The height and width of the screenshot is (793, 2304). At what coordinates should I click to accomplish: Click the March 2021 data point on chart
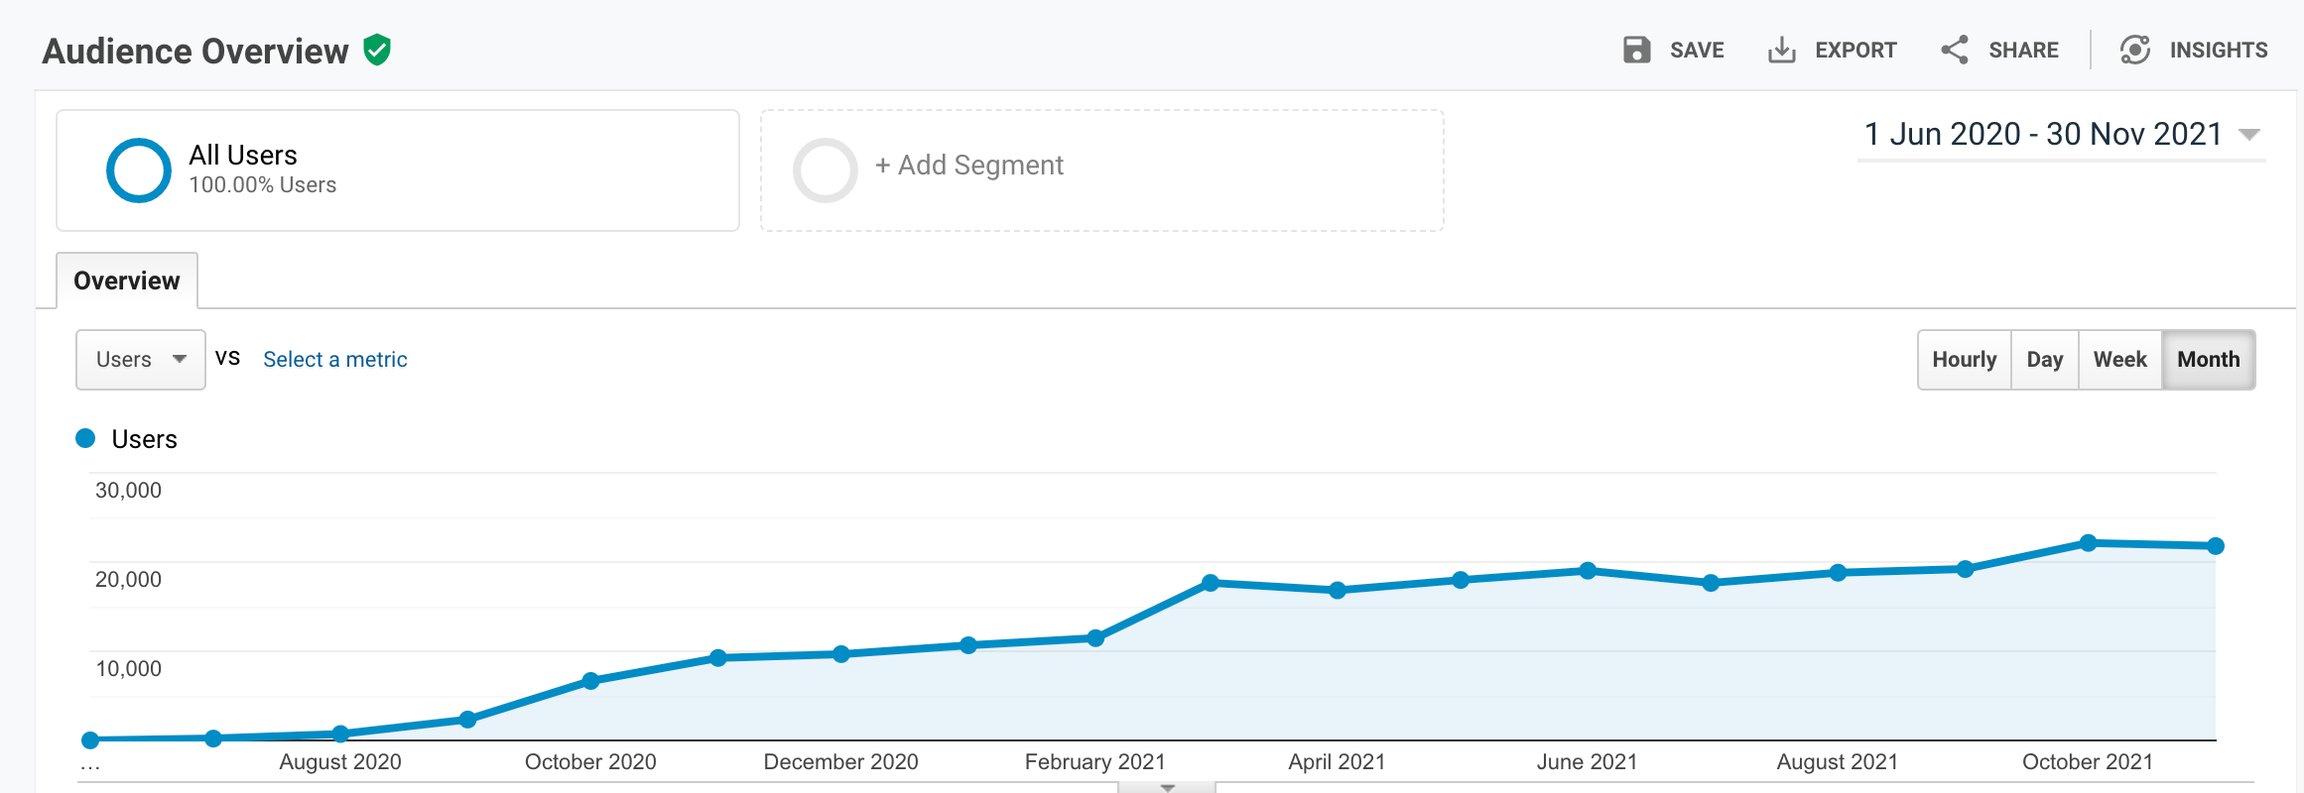tap(1210, 583)
